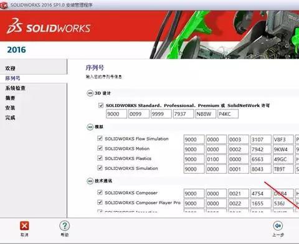This screenshot has height=244, width=299.
Task: Click Flow Simulation serial field containing 3107
Action: [x=261, y=139]
